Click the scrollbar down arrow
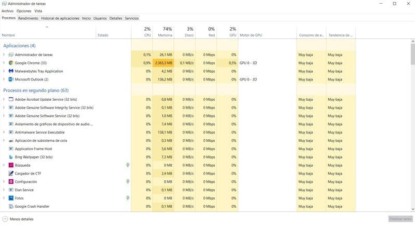Viewport: 415px width, 226px height. pyautogui.click(x=412, y=209)
